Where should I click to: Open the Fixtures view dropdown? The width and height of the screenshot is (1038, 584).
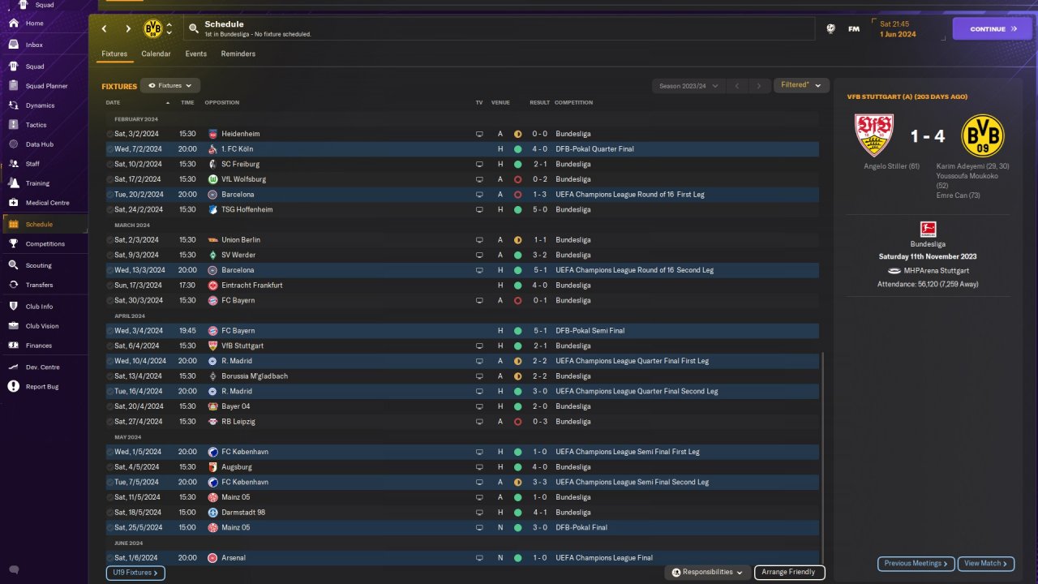170,85
